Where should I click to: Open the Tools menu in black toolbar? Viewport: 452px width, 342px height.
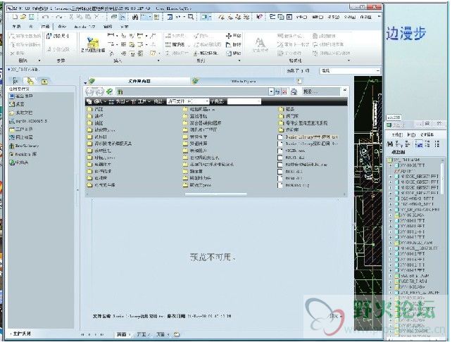140,101
